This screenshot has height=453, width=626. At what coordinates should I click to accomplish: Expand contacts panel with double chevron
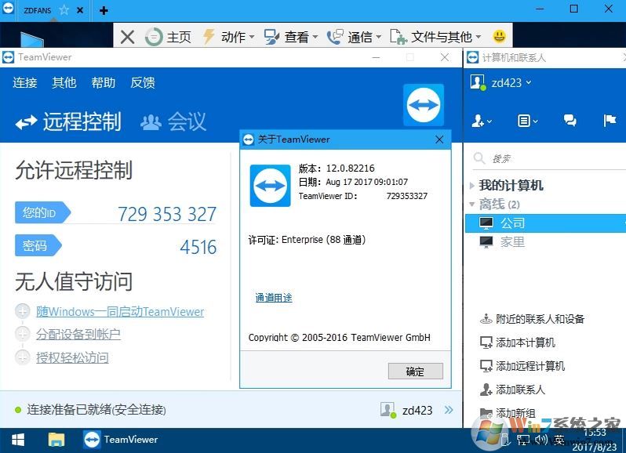coord(449,410)
